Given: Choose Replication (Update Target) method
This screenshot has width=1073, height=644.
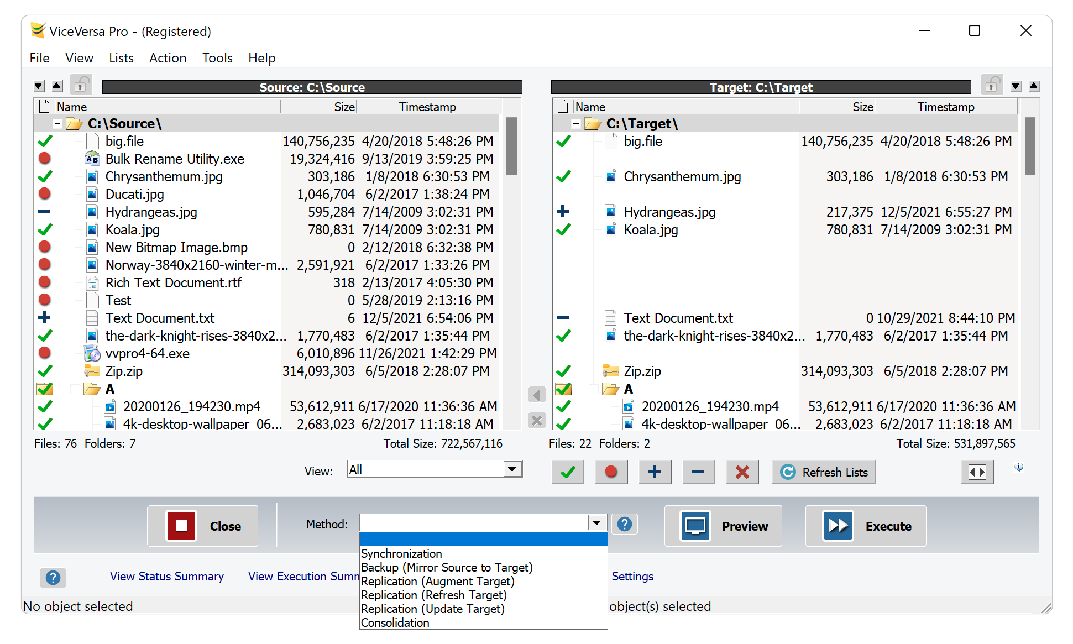Looking at the screenshot, I should point(484,609).
